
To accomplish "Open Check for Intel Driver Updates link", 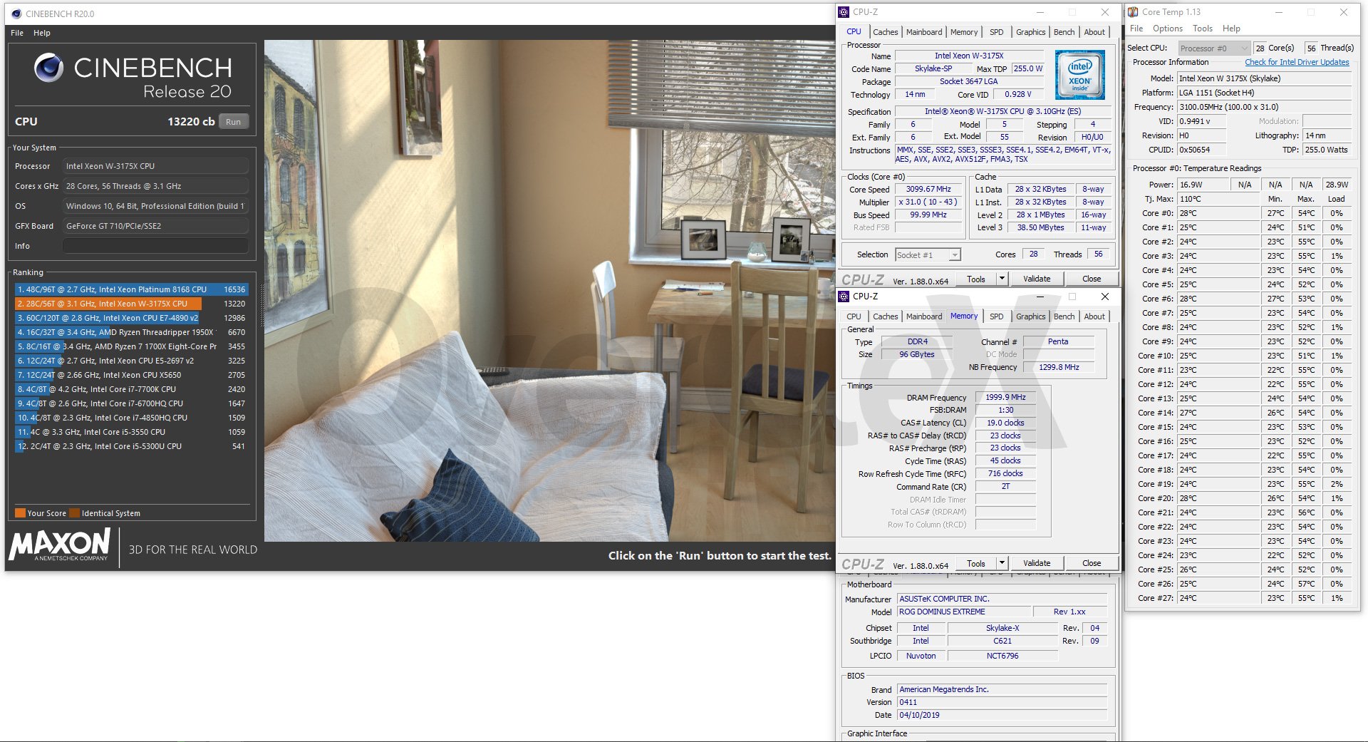I will [x=1297, y=62].
